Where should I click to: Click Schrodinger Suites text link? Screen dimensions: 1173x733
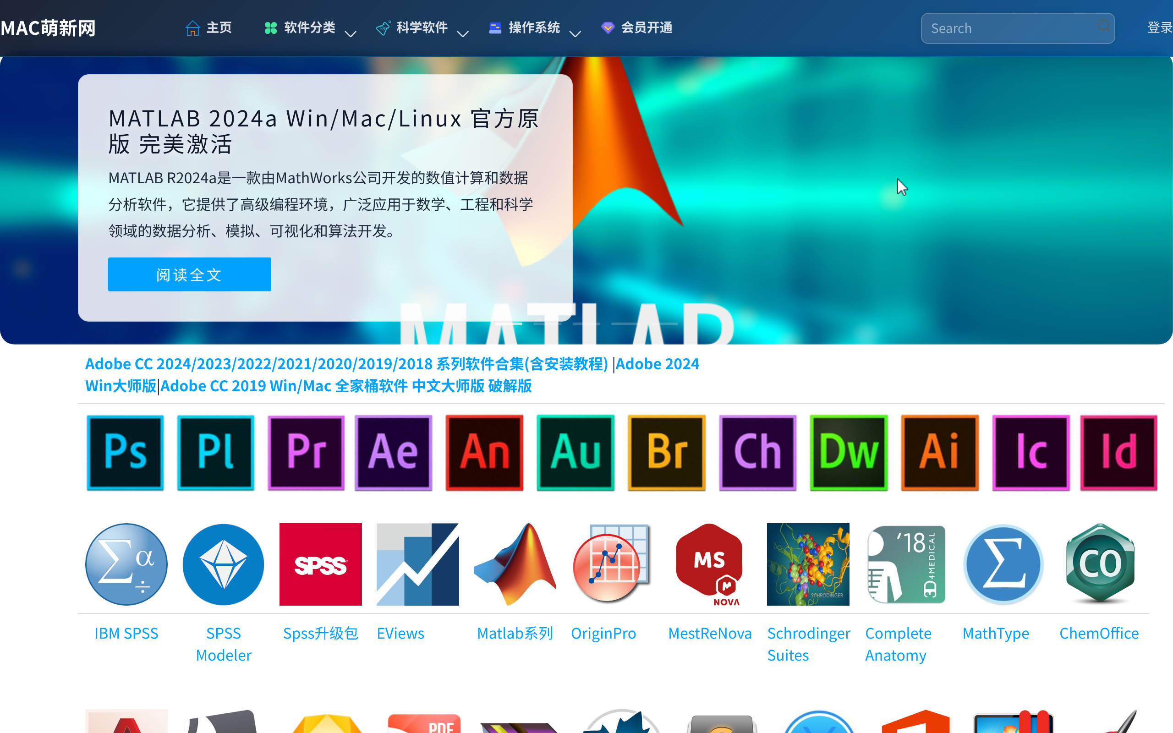pyautogui.click(x=808, y=644)
